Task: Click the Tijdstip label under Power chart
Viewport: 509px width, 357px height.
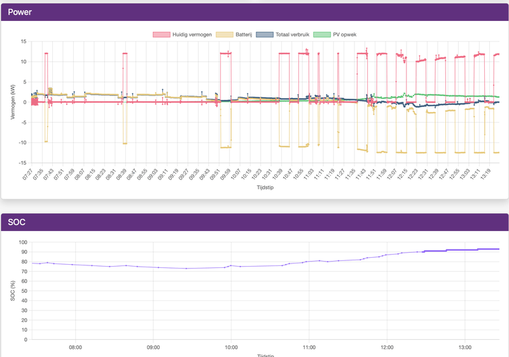Action: coord(265,187)
